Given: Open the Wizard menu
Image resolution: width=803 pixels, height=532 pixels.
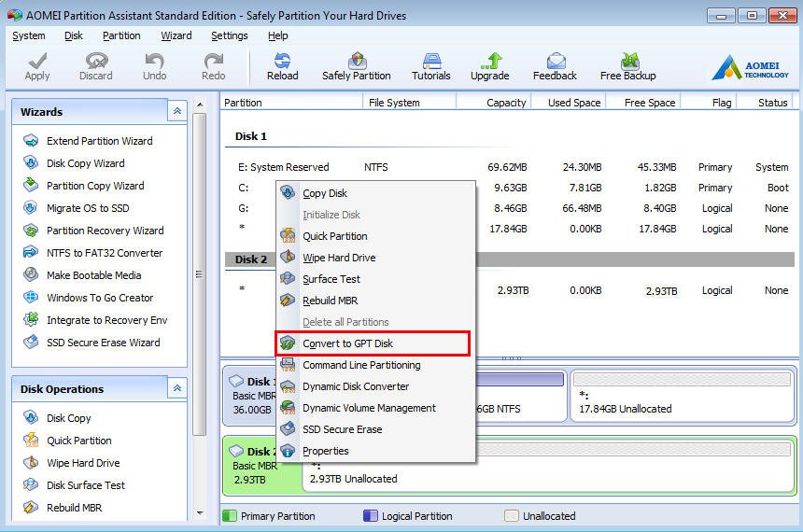Looking at the screenshot, I should click(176, 35).
